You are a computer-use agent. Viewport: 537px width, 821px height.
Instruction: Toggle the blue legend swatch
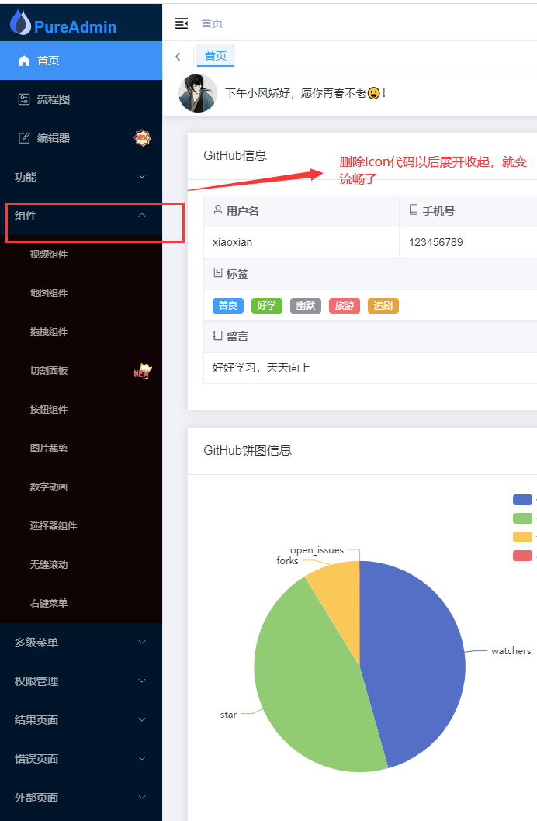point(522,500)
